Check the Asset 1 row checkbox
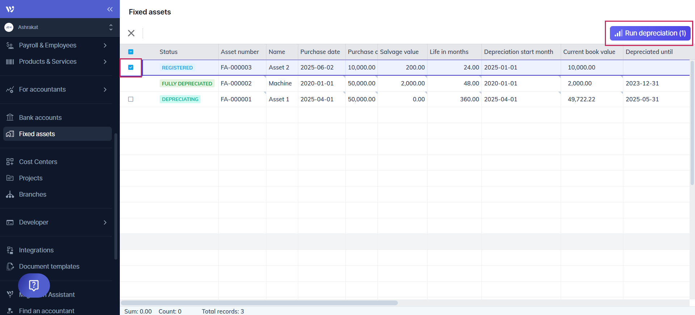 (x=131, y=99)
